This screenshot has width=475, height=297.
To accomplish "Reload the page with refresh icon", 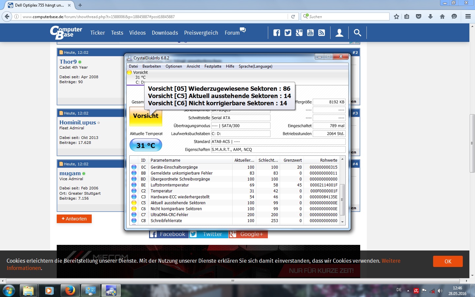I will pos(293,16).
